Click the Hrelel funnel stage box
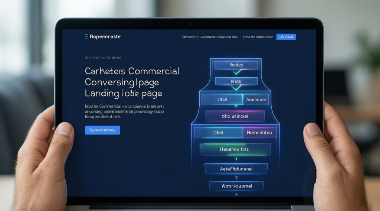380x211 pixels. coord(236,81)
